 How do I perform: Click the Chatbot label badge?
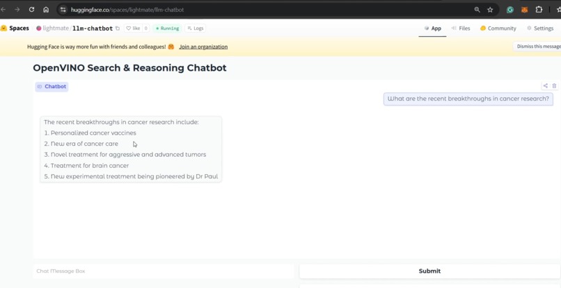52,86
